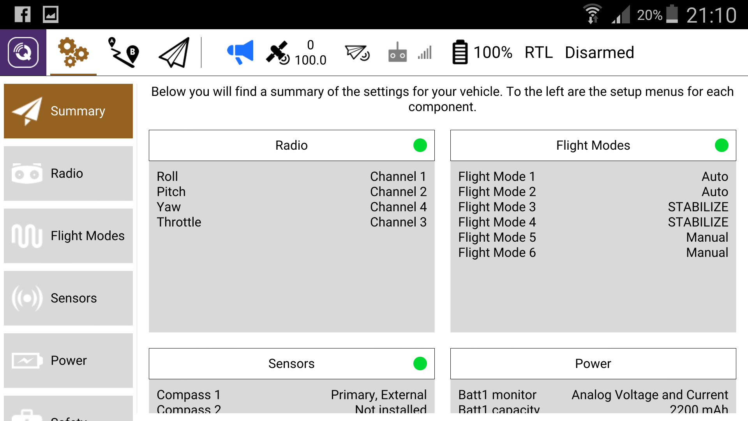Open the Summary setup tab
748x421 pixels.
(68, 111)
